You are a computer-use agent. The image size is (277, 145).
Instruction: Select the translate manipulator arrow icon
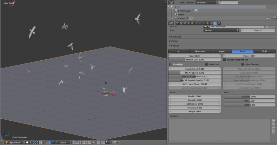point(48,143)
